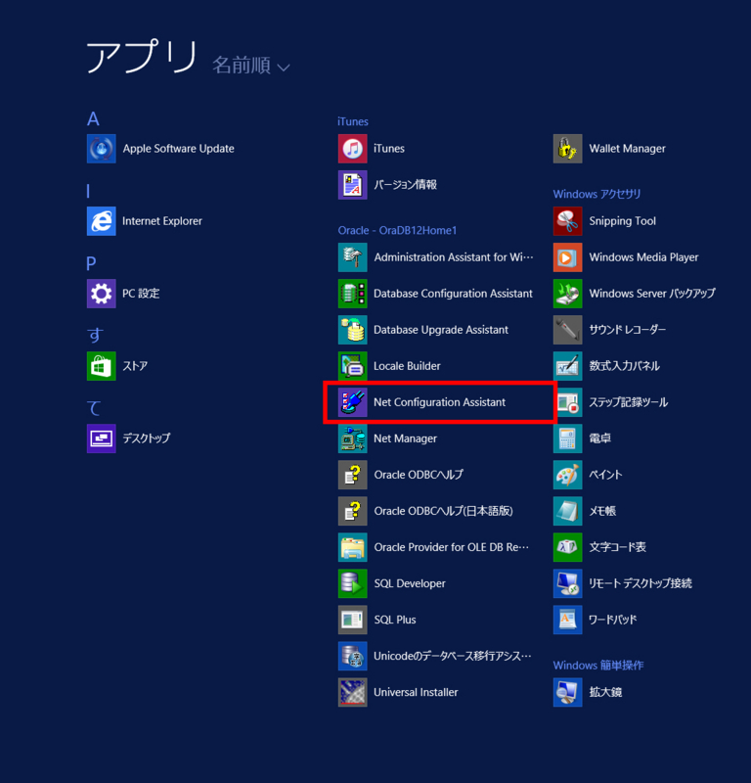Screen dimensions: 751x783
Task: Launch the Database Upgrade Assistant icon
Action: [x=352, y=330]
